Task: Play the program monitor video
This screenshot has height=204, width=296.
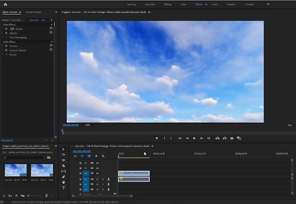Action: 194,138
